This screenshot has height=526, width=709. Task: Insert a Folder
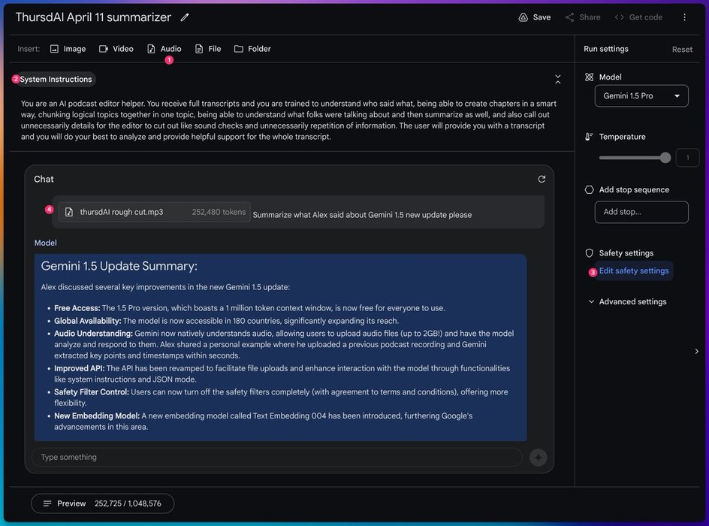tap(252, 49)
